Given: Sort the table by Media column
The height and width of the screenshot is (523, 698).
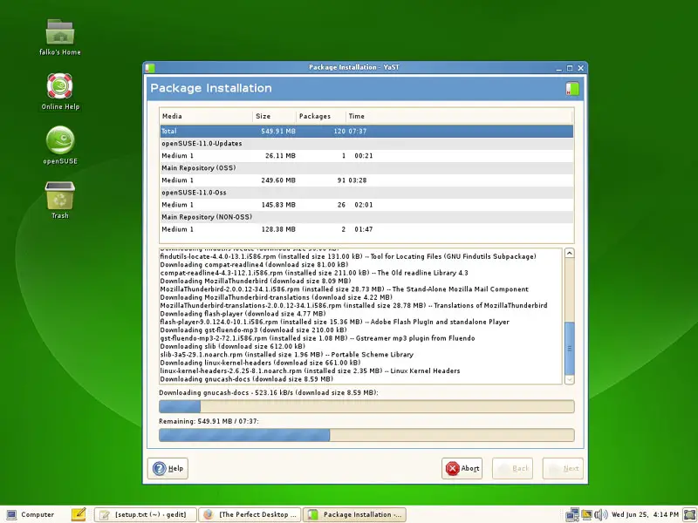Looking at the screenshot, I should (206, 116).
